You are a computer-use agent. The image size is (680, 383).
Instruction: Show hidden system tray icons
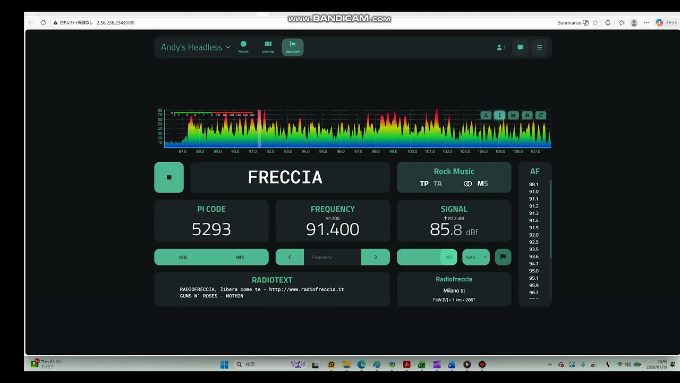click(550, 364)
